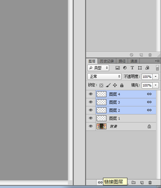
Task: Toggle visibility of 图层 1
Action: (91, 118)
